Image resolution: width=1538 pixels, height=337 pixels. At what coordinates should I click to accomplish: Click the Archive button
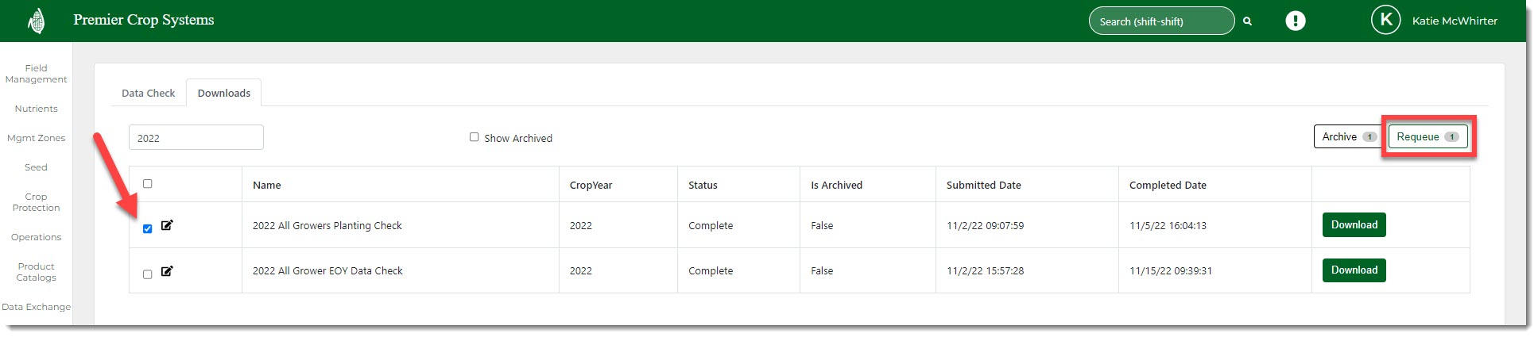(x=1348, y=136)
